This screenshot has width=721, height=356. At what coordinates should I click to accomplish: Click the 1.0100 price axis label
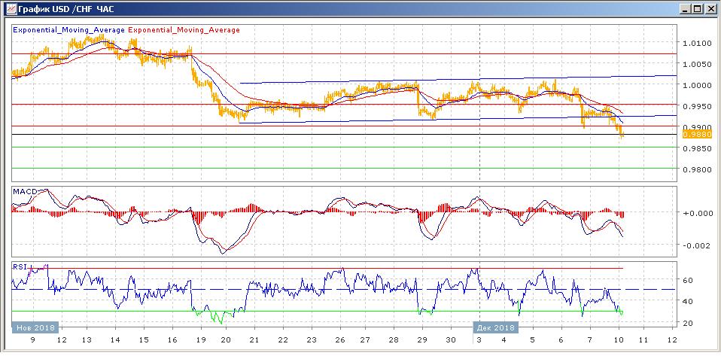click(695, 44)
